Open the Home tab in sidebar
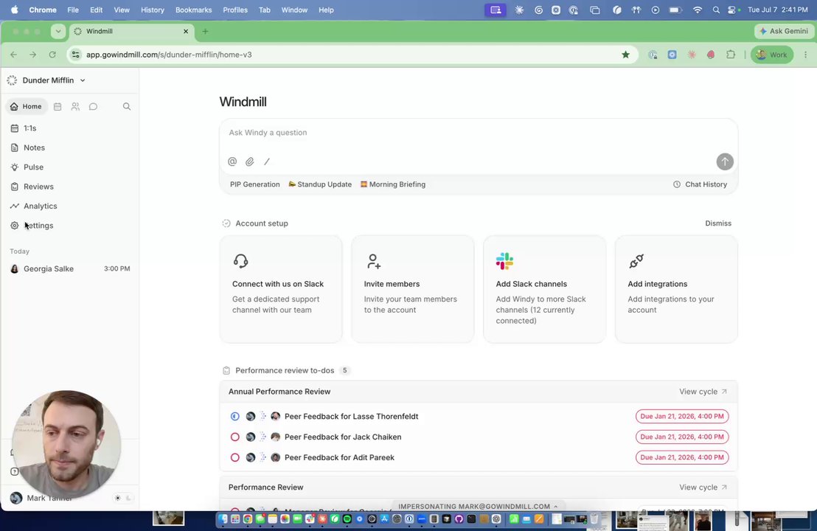Image resolution: width=817 pixels, height=531 pixels. (x=26, y=106)
